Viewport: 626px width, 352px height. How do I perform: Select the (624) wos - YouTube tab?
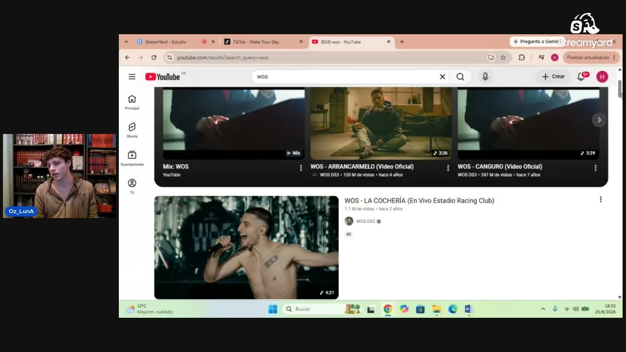tap(341, 42)
